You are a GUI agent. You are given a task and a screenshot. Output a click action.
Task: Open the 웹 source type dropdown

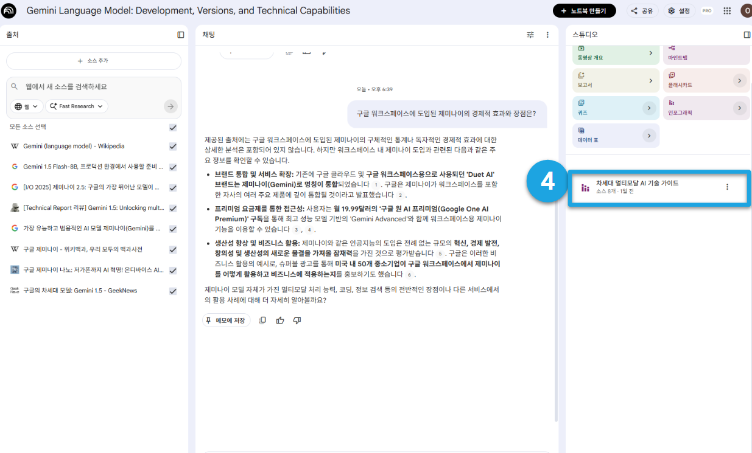pyautogui.click(x=27, y=106)
